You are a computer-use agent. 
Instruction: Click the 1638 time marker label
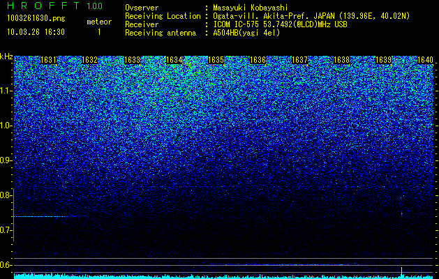click(341, 60)
